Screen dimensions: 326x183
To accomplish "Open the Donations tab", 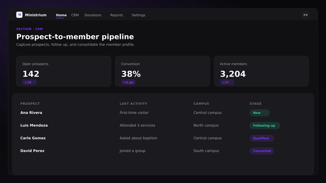I will [x=93, y=15].
